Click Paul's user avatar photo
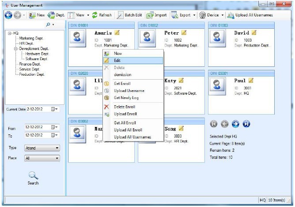Viewport: 295px width, 207px height. pyautogui.click(x=217, y=86)
